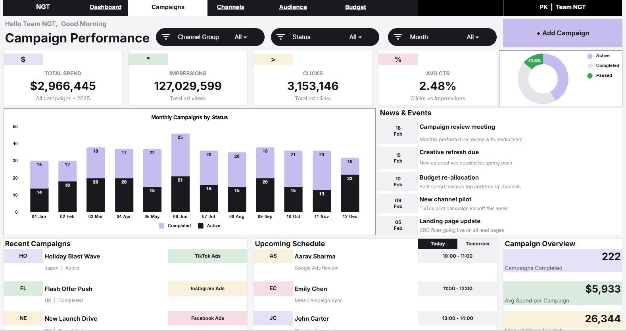Click the Month filter icon
626x331 pixels.
pyautogui.click(x=398, y=37)
